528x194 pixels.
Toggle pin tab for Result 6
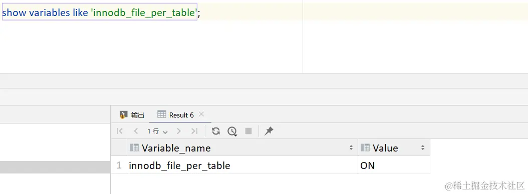[269, 131]
